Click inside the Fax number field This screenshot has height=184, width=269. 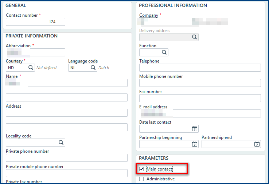point(200,98)
